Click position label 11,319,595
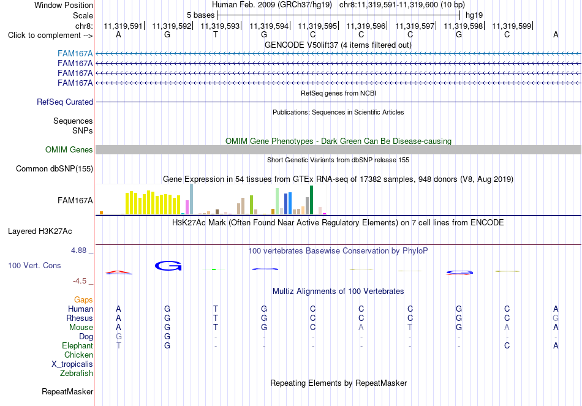This screenshot has width=582, height=406. point(317,26)
